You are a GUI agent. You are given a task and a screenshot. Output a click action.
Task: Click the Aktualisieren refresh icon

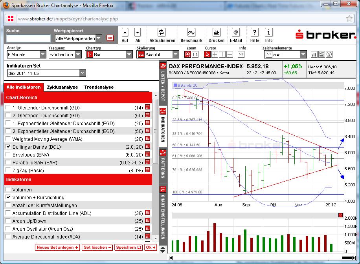tap(162, 33)
